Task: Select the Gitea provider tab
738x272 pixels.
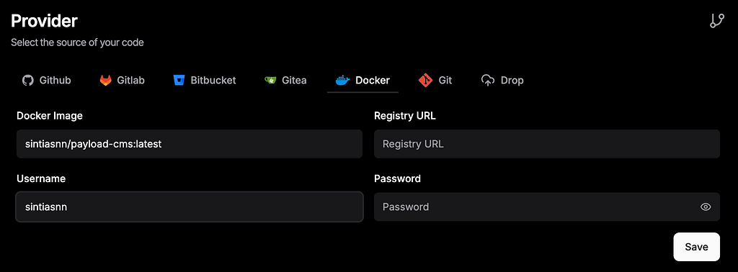Action: coord(285,81)
